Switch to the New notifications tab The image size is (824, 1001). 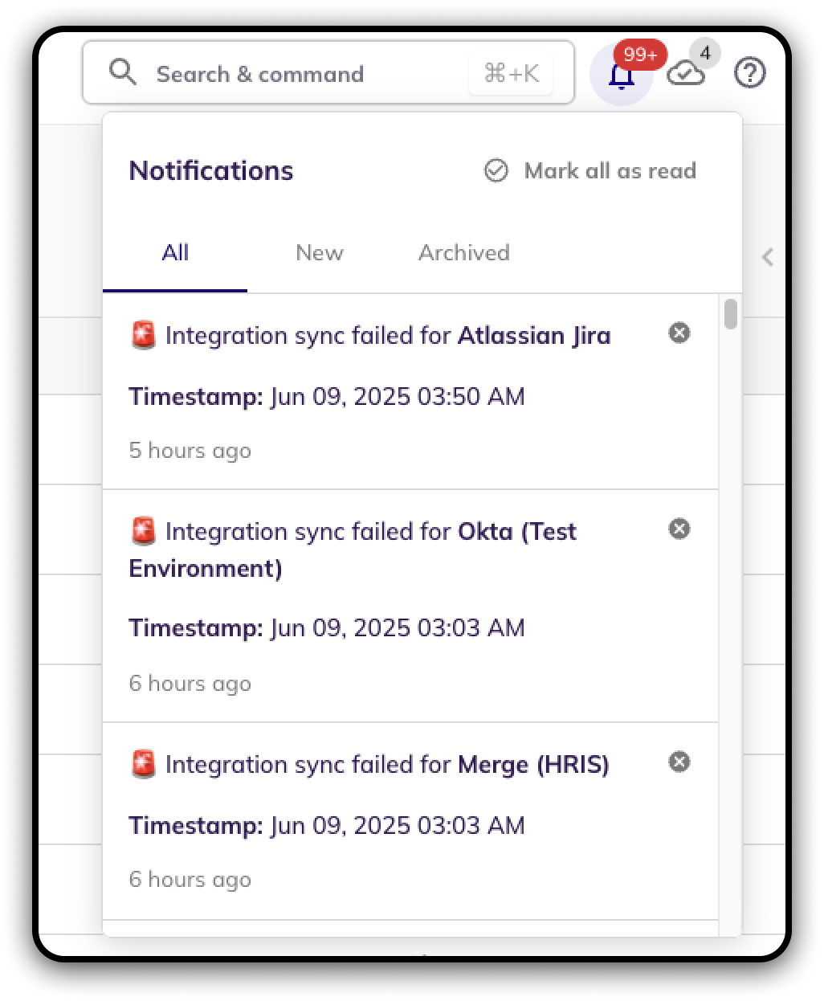tap(319, 253)
